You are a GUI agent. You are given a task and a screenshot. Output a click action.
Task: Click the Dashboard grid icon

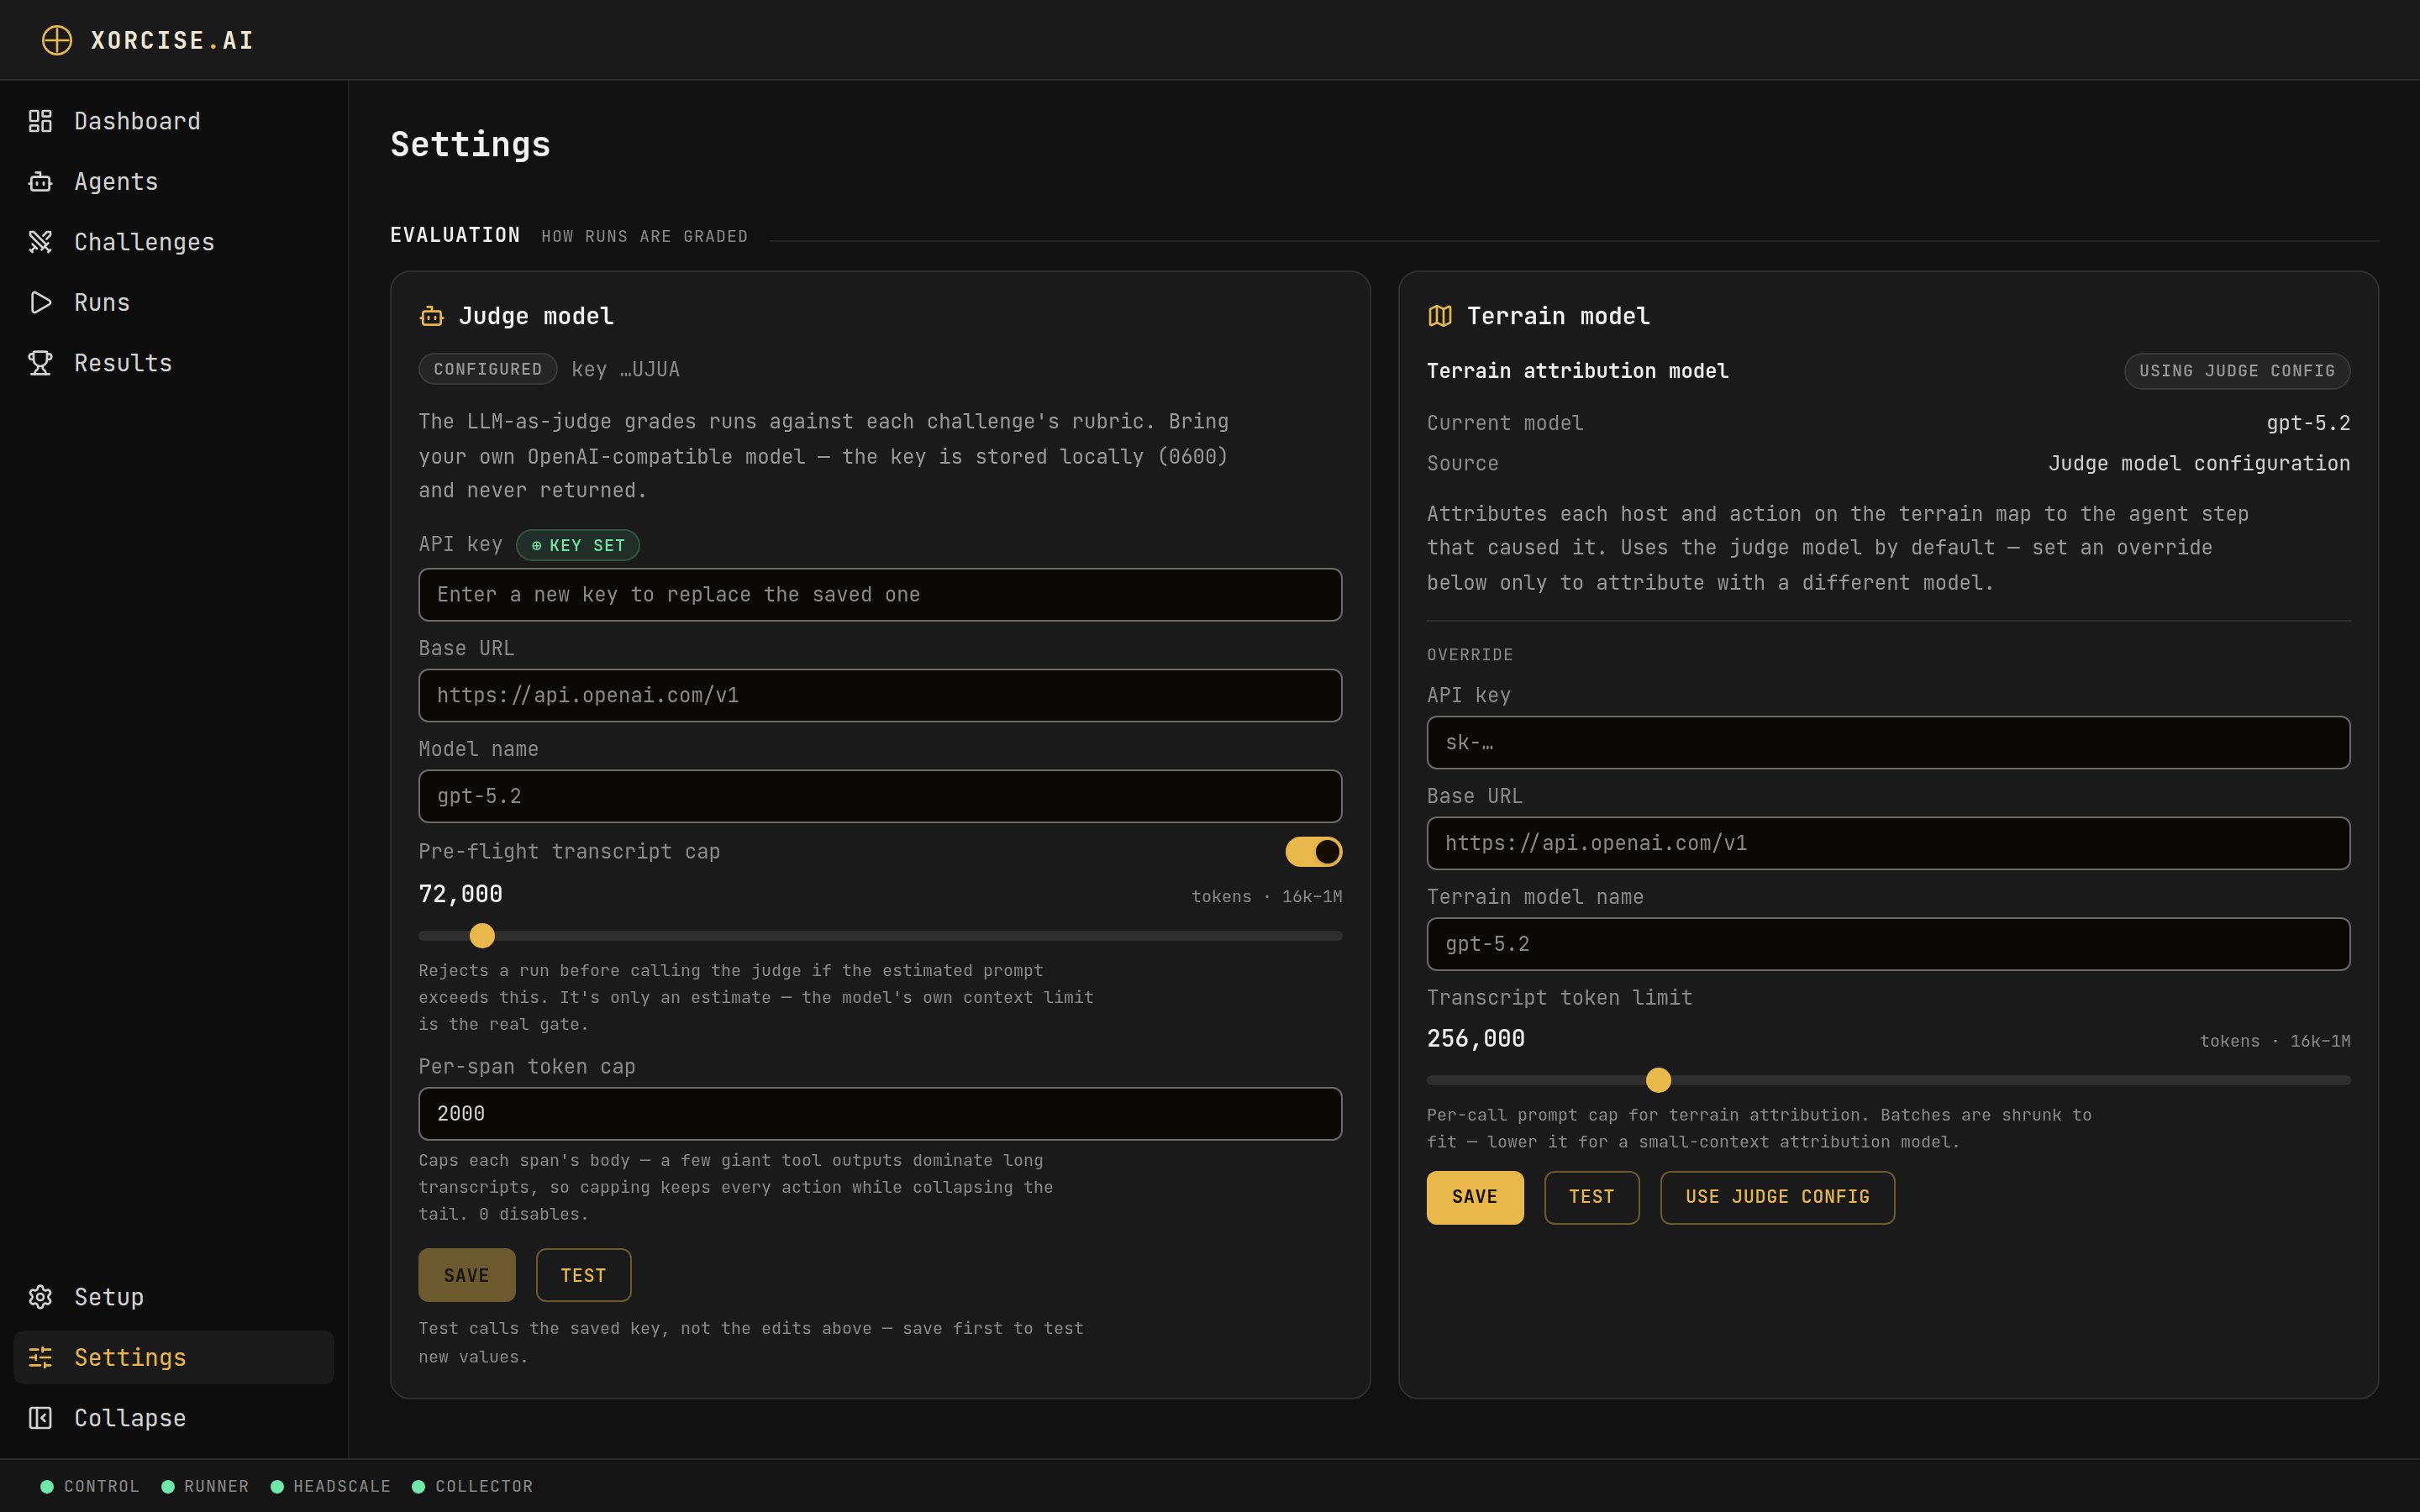[x=40, y=121]
